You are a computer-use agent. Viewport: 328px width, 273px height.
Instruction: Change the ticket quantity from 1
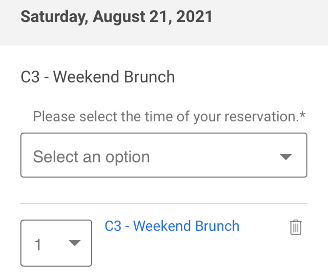tap(56, 243)
